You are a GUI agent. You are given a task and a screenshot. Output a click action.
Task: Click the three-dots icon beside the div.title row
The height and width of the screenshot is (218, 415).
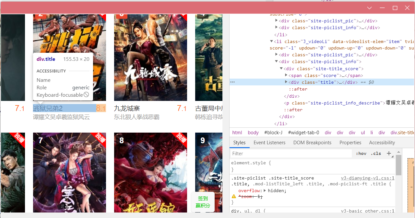[232, 82]
